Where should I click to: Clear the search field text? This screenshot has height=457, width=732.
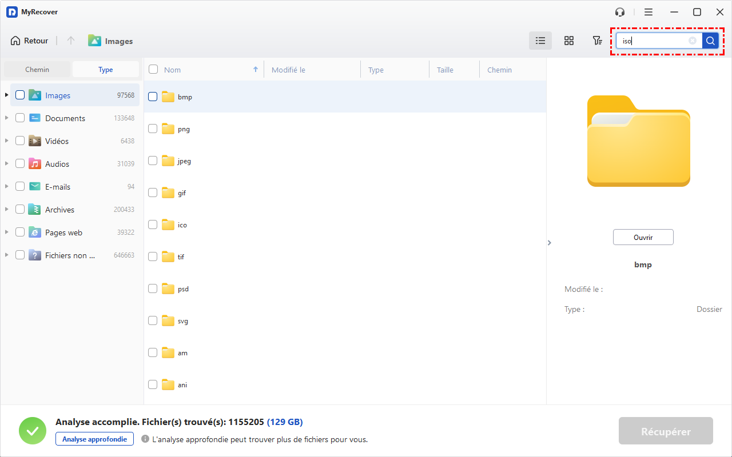click(693, 41)
